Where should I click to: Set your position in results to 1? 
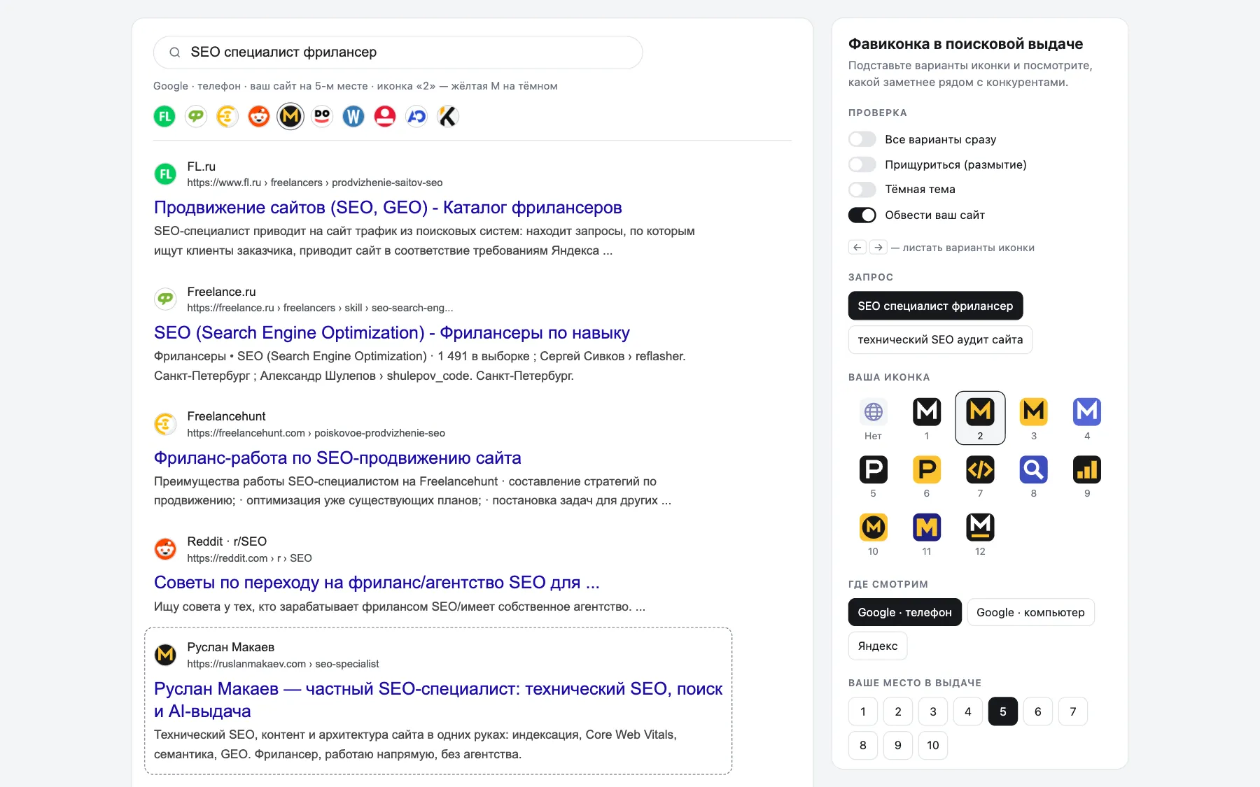[x=863, y=711]
